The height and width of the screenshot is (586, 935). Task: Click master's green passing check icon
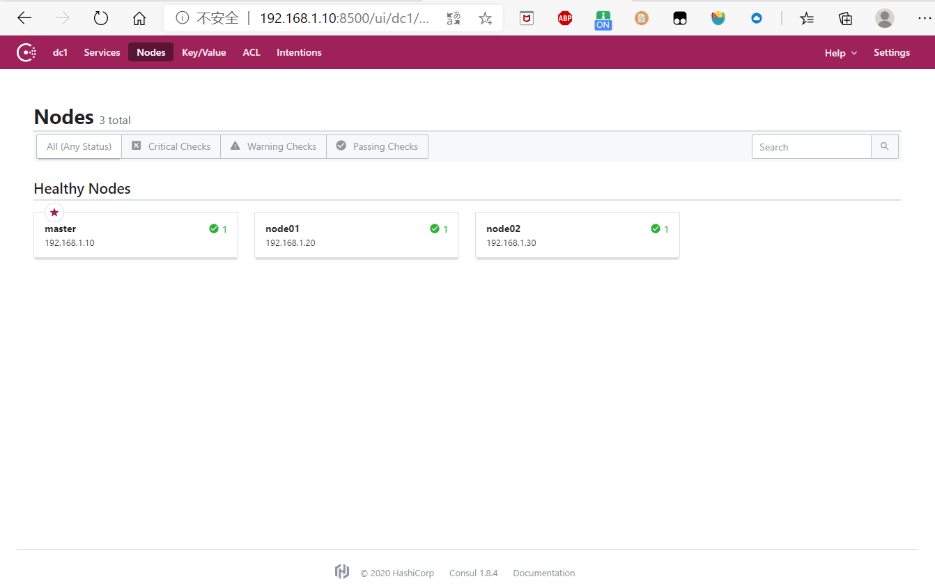(x=214, y=229)
